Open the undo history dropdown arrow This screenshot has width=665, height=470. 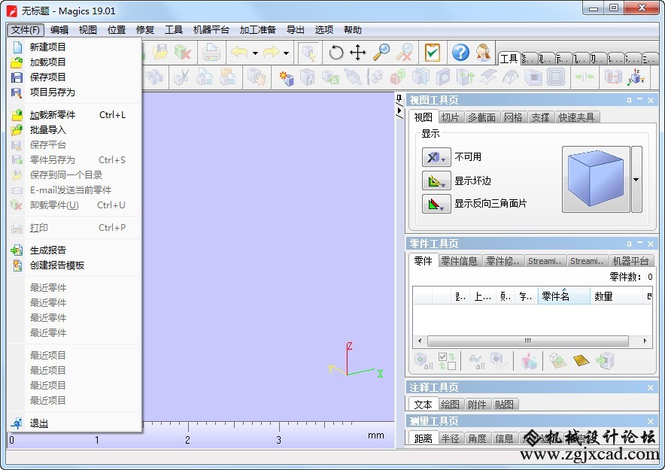click(x=255, y=53)
